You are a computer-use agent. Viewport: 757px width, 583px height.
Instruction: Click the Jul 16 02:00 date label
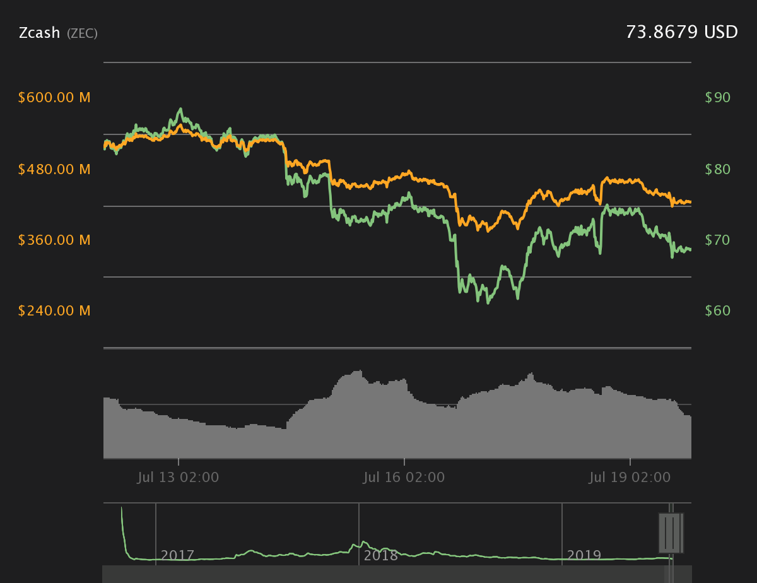coord(404,478)
